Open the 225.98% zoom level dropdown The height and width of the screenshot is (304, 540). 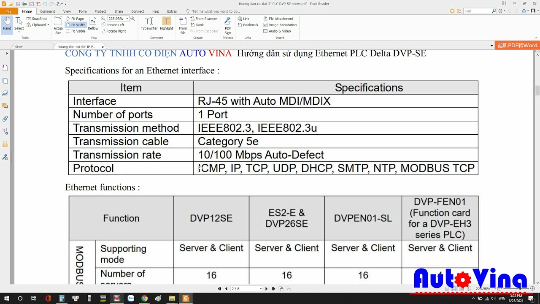127,19
